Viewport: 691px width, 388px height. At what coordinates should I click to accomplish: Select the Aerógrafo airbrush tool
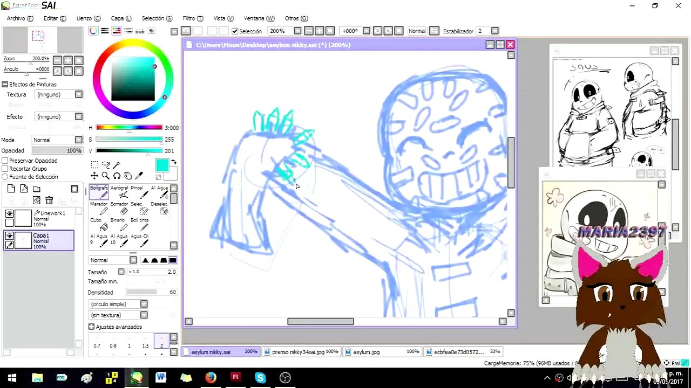tap(119, 191)
